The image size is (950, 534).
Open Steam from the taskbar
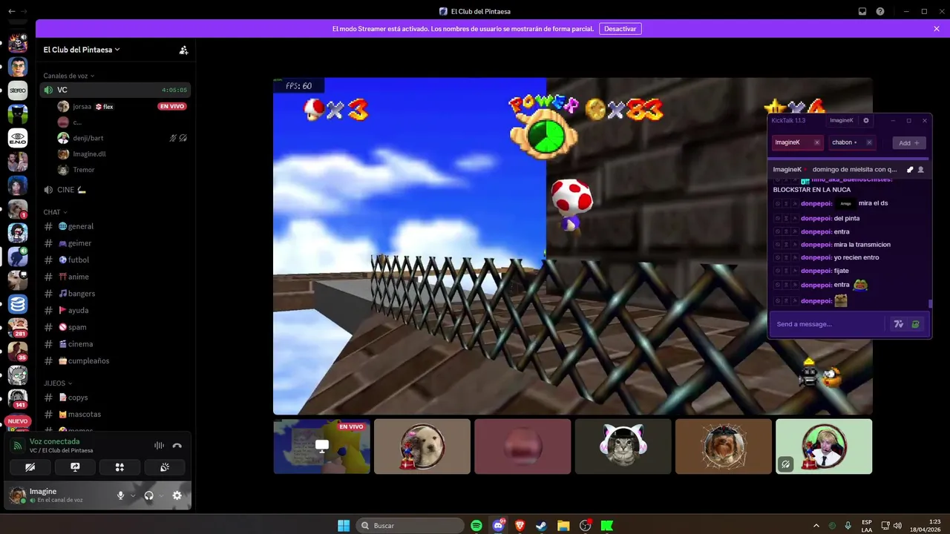(x=541, y=525)
